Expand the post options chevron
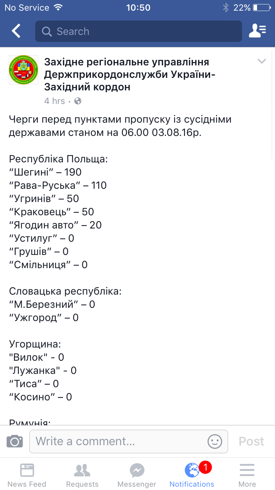 pyautogui.click(x=261, y=61)
